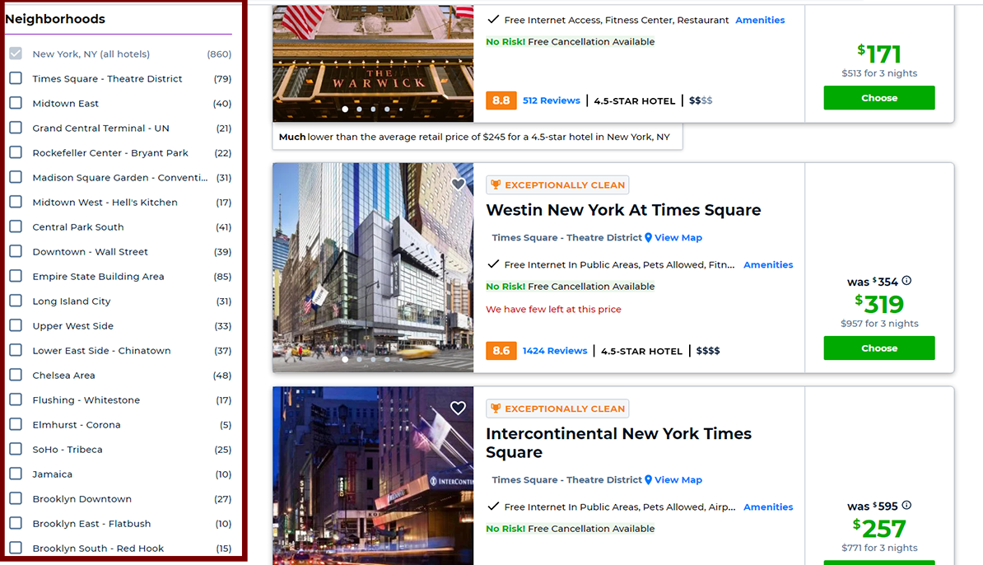The width and height of the screenshot is (983, 565).
Task: Check Upper West Side neighborhood
Action: 16,325
